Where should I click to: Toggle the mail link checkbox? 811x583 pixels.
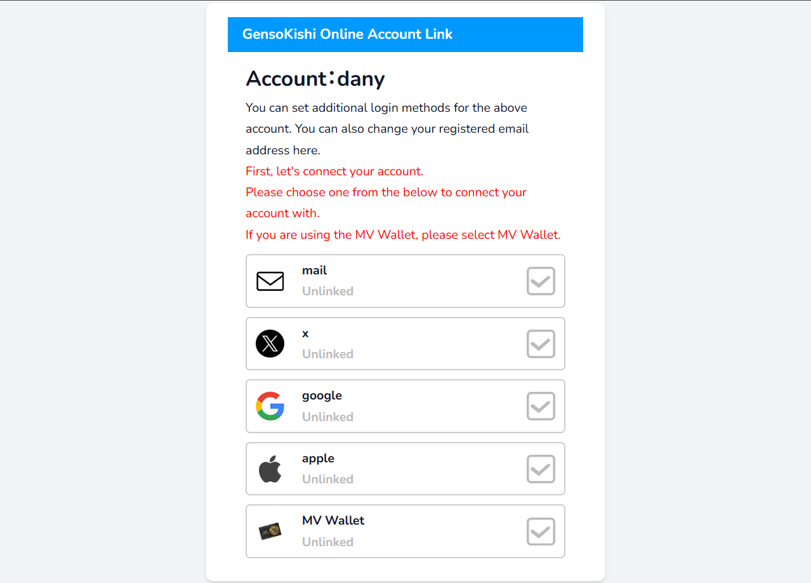tap(541, 281)
